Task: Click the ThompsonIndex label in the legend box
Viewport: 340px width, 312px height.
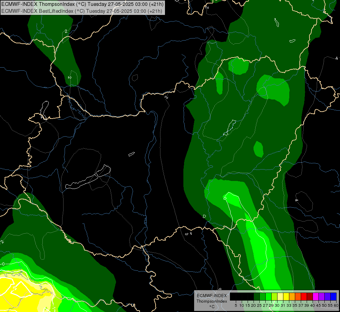Action: pos(212,301)
